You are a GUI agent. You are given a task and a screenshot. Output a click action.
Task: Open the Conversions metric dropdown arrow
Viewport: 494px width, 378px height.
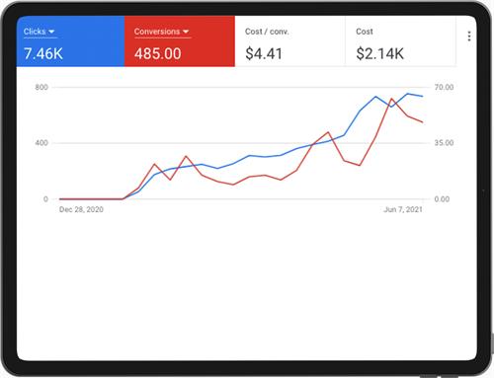tap(186, 32)
